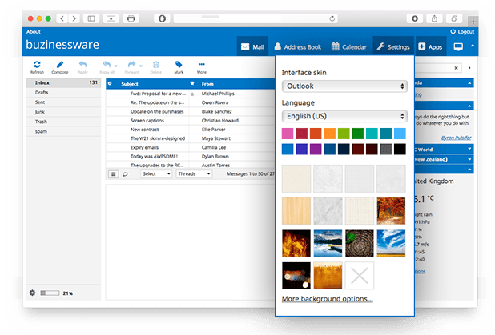Choose the autumn forest background thumbnail
The image size is (495, 335).
click(x=392, y=211)
